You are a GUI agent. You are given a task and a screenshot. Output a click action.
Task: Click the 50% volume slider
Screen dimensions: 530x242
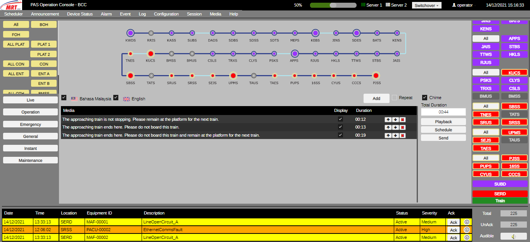(333, 5)
